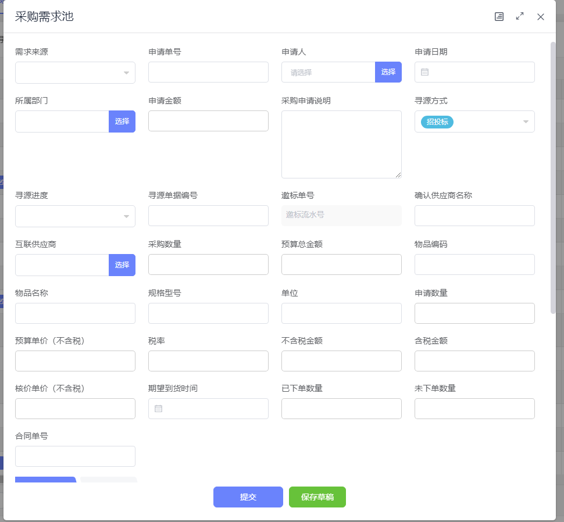Open the 需求来源 dropdown
Image resolution: width=564 pixels, height=522 pixels.
click(126, 73)
